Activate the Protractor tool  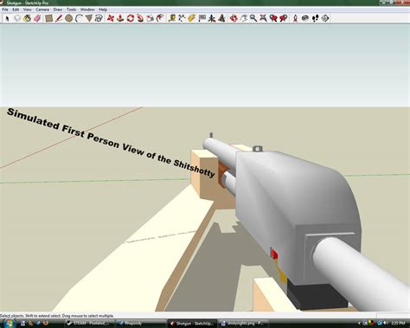tap(192, 18)
